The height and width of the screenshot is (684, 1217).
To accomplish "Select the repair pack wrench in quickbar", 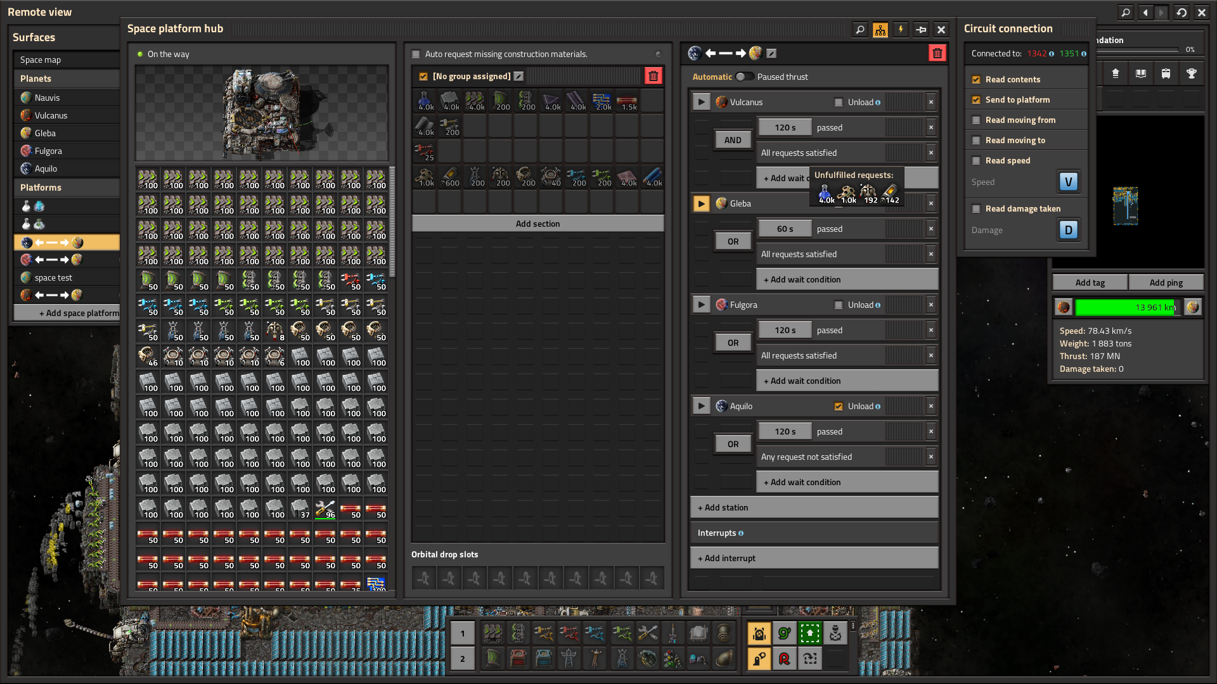I will point(647,633).
